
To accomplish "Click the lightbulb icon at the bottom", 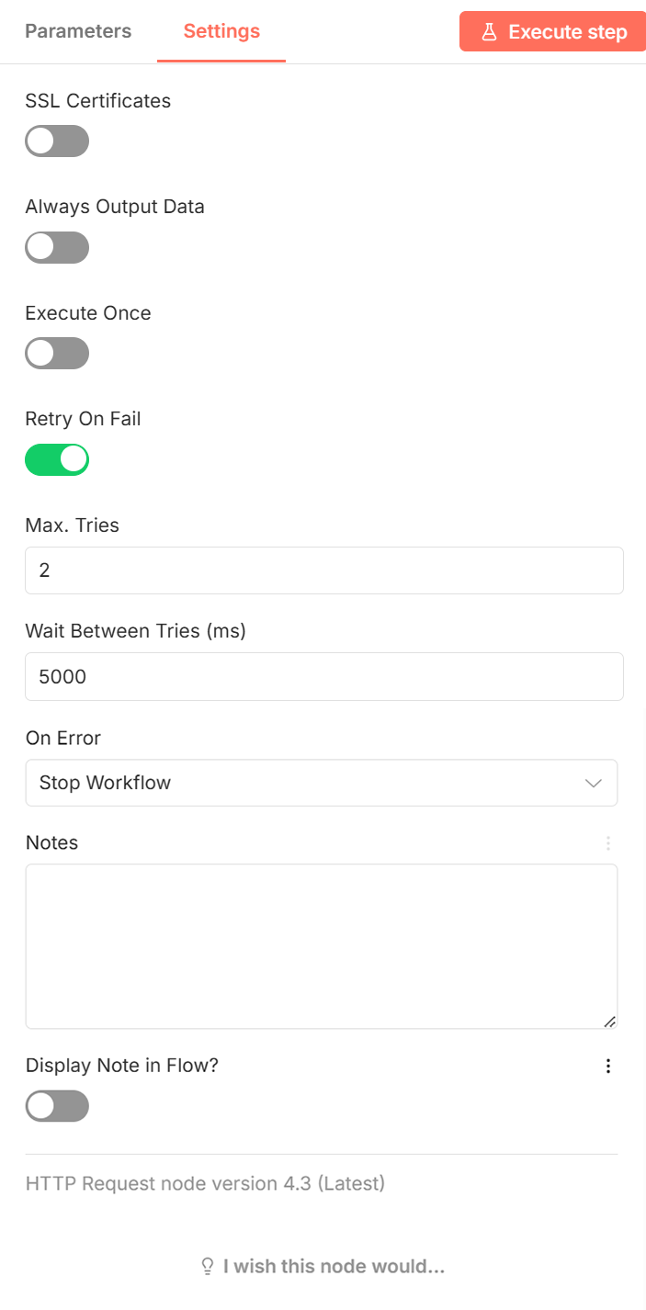I will (207, 1266).
